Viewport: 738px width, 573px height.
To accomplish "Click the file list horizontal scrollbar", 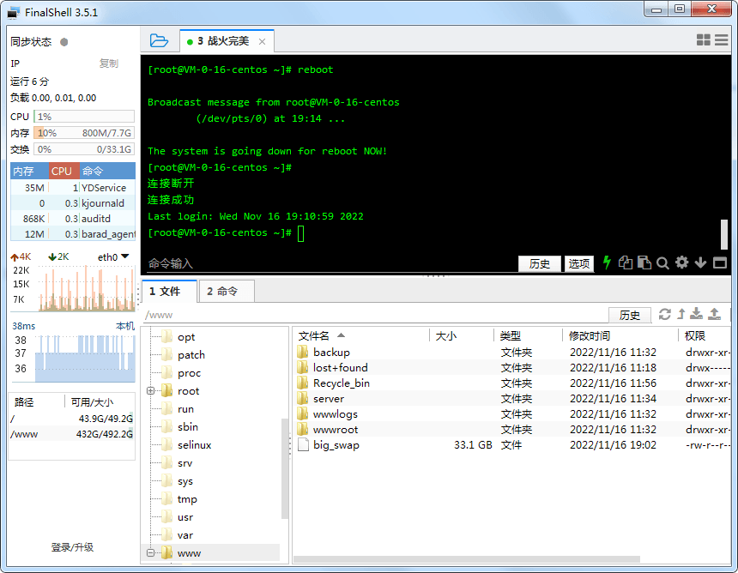I will (466, 559).
